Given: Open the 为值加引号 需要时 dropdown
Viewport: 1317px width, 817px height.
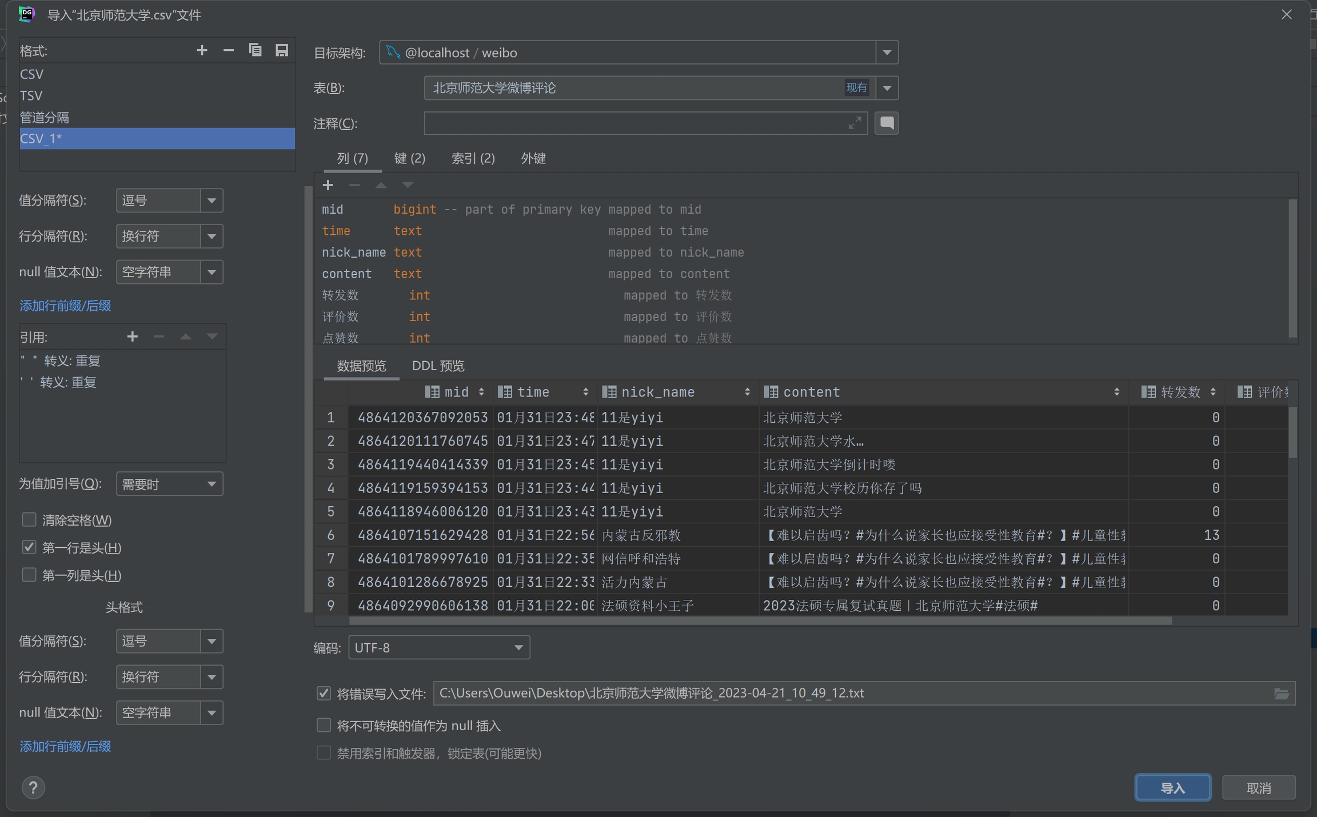Looking at the screenshot, I should tap(169, 484).
